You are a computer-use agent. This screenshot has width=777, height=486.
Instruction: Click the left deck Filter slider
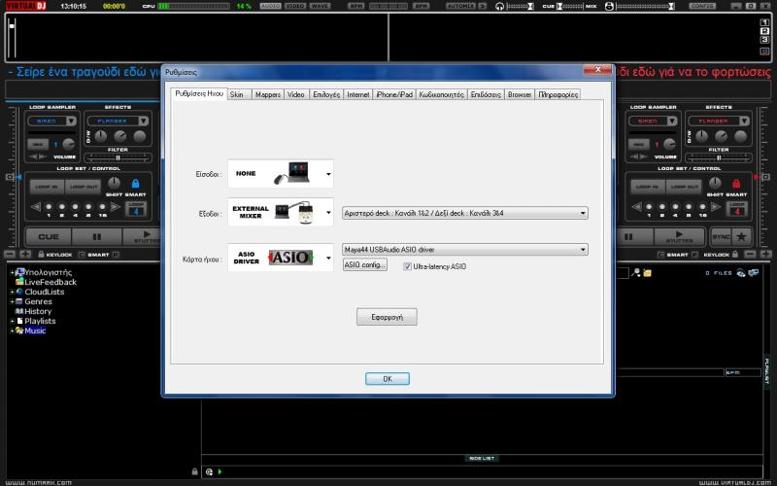[118, 157]
